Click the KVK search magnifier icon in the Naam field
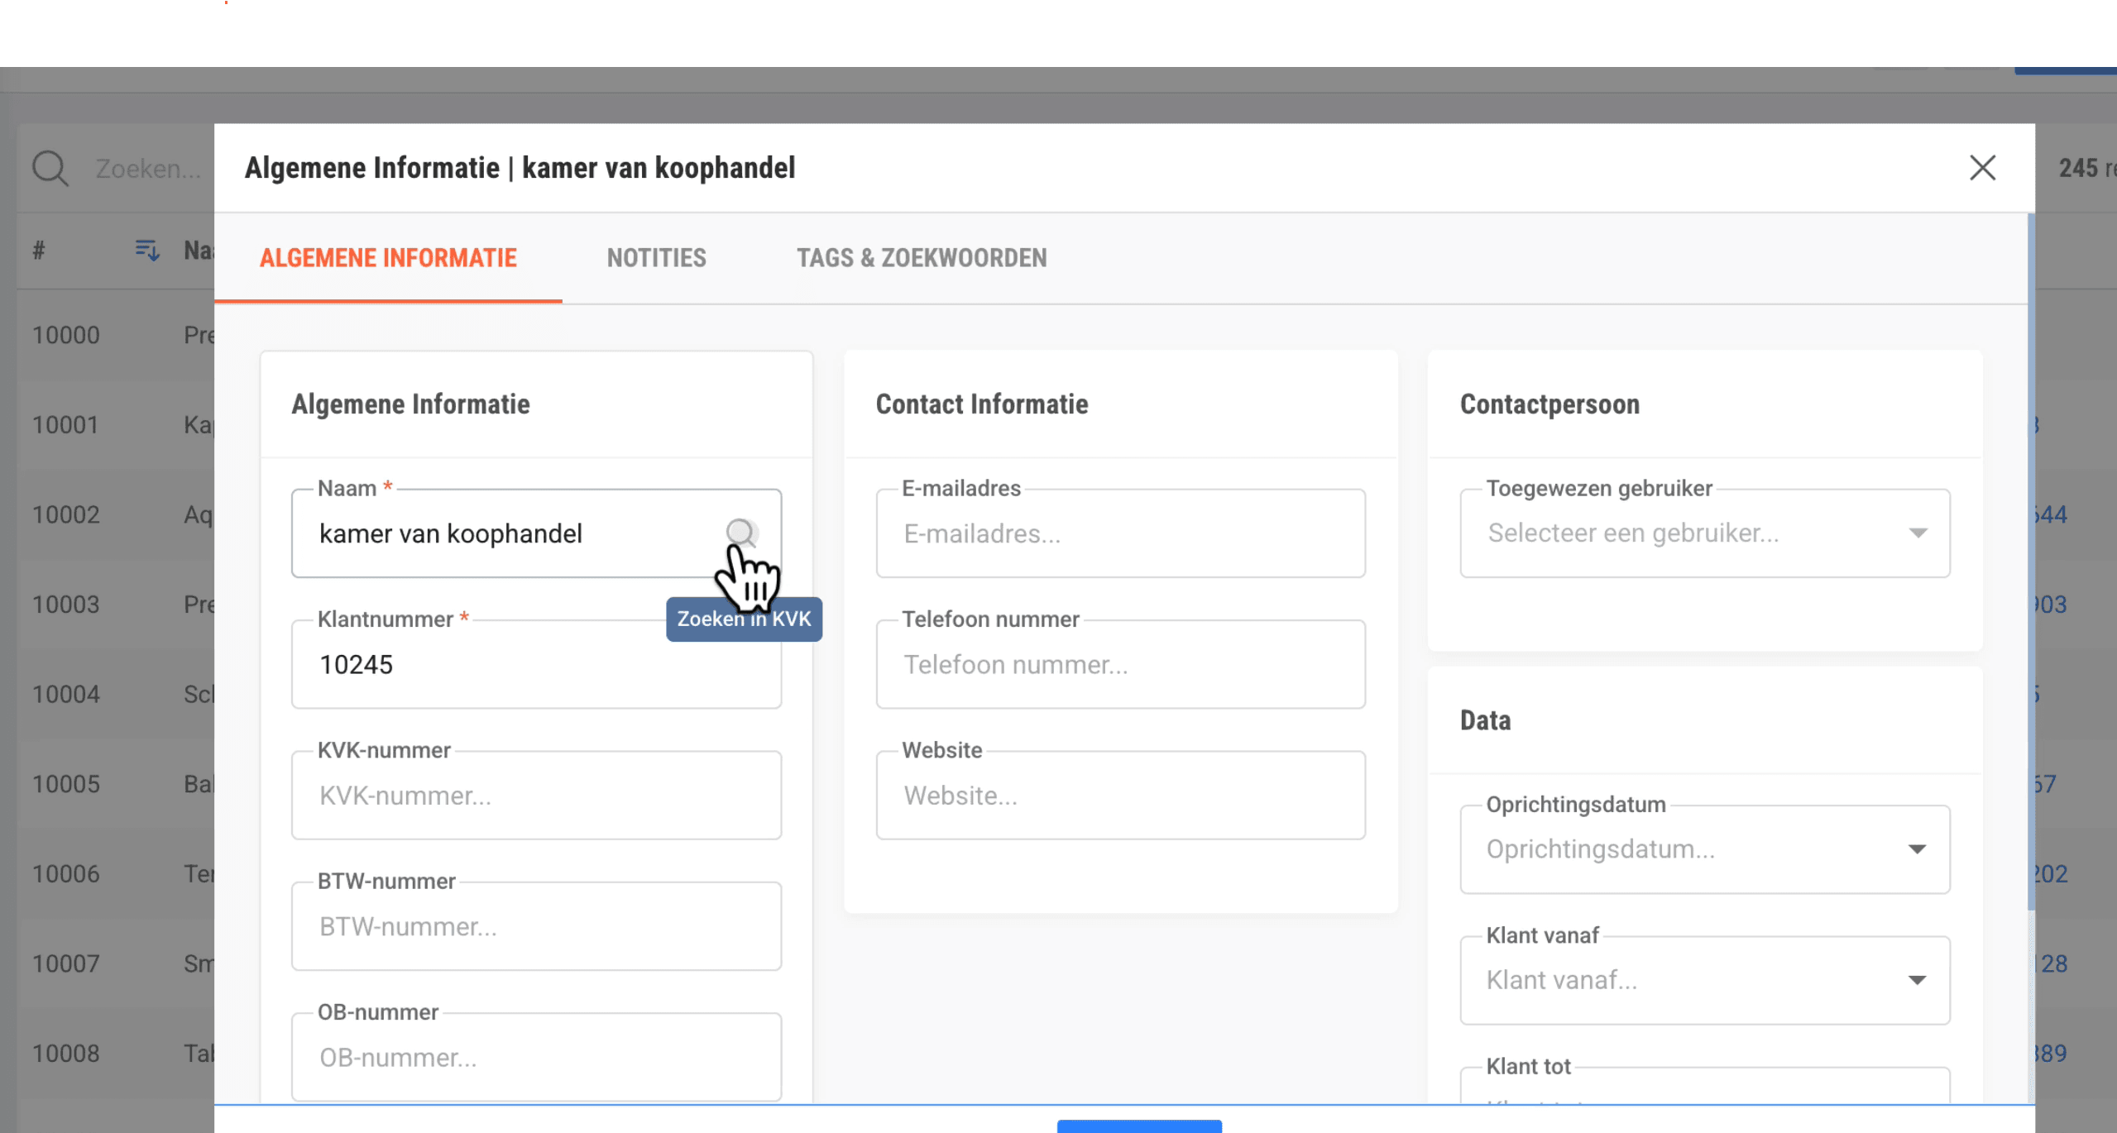Screen dimensions: 2117x1133 740,532
